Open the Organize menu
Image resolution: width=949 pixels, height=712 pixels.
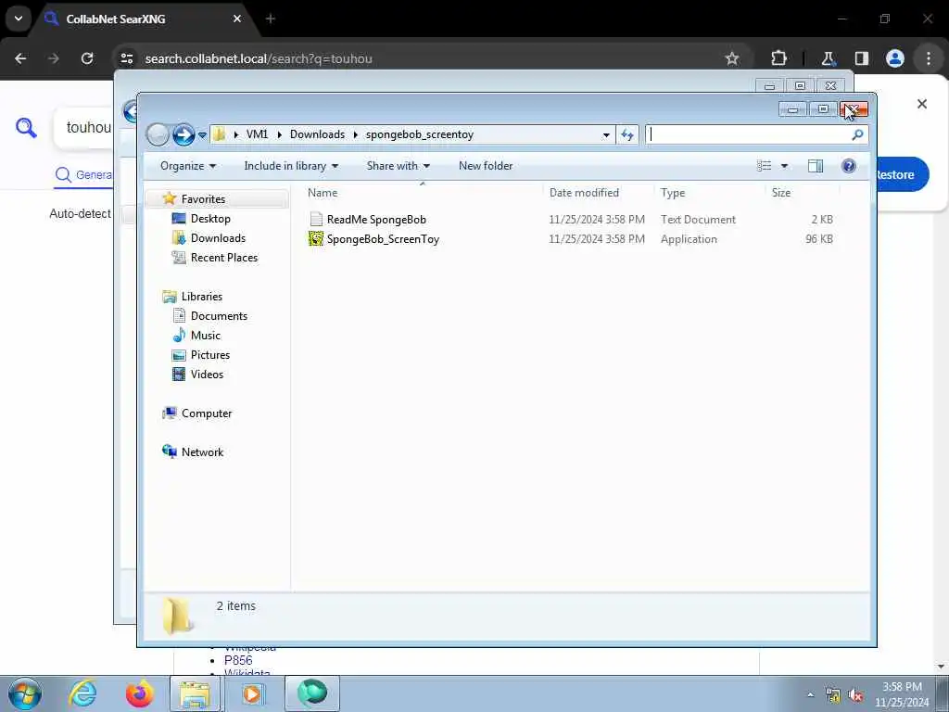coord(187,166)
